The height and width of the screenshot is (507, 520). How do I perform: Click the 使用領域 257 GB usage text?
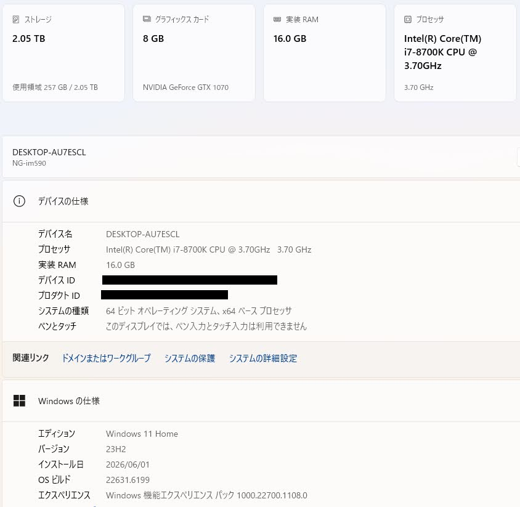[55, 87]
